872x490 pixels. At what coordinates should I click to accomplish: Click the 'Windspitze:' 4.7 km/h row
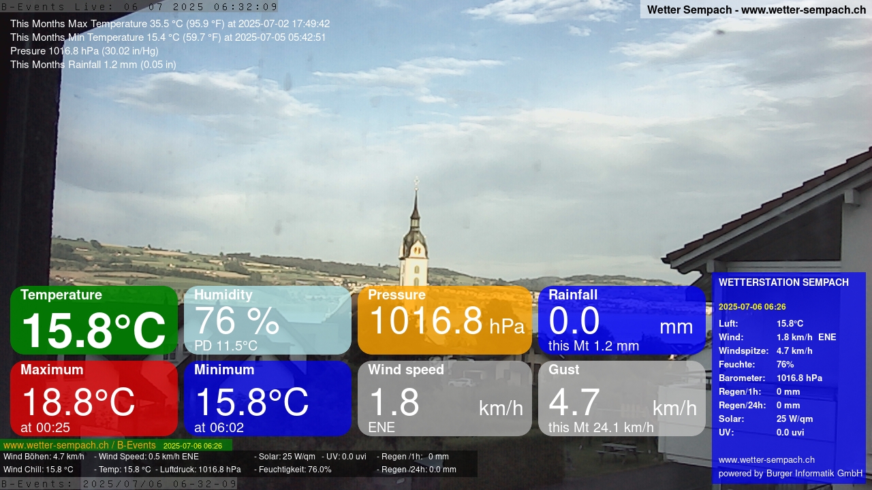(766, 351)
